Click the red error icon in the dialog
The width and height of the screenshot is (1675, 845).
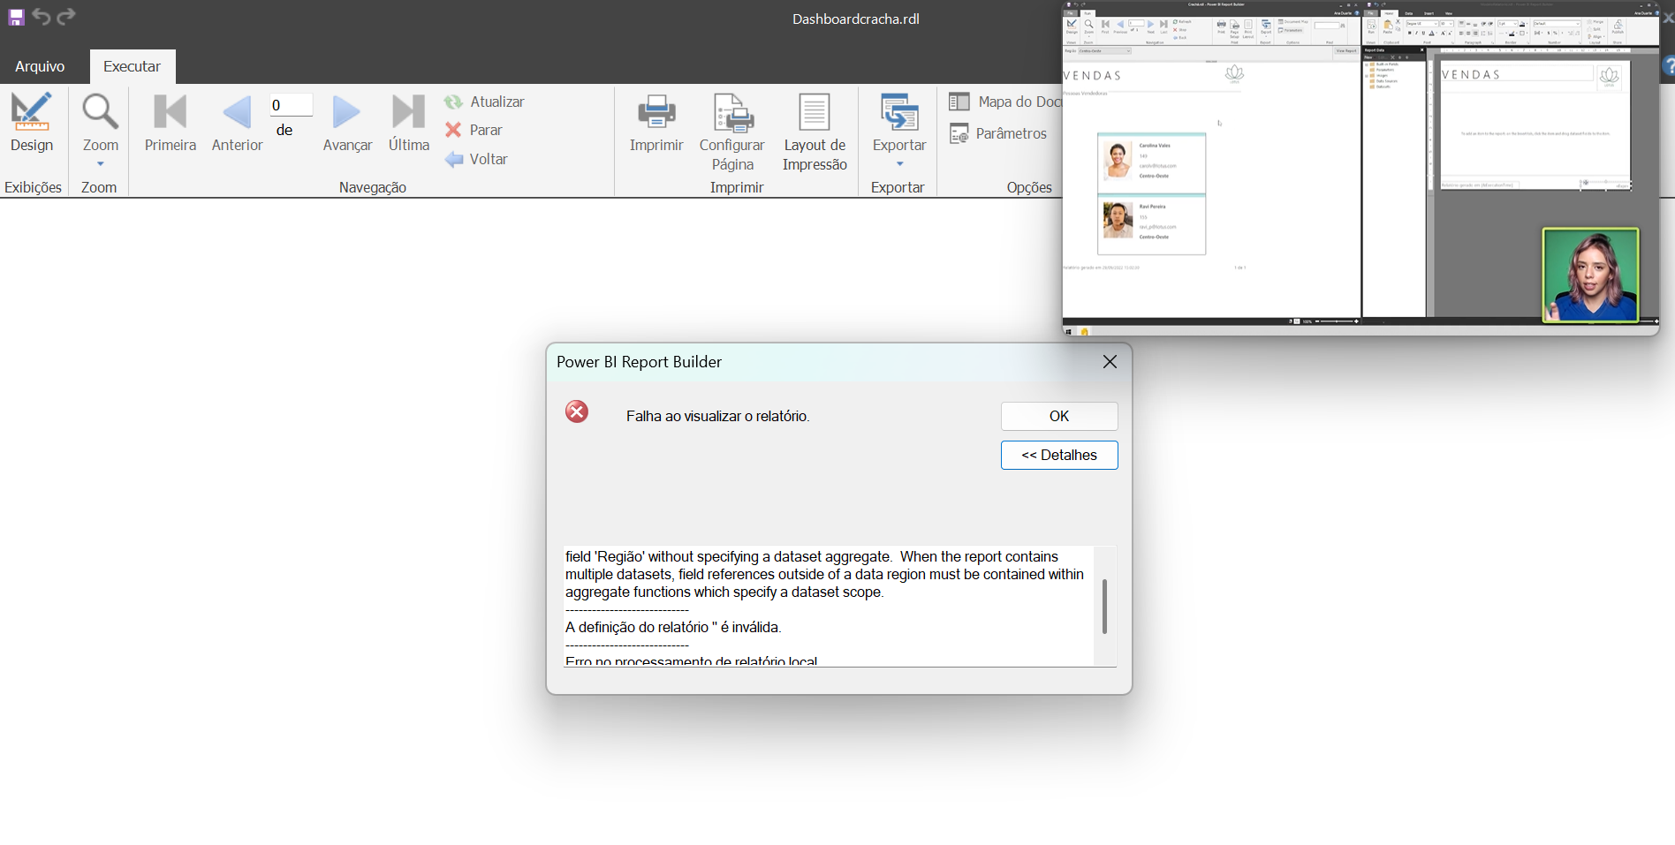[x=577, y=411]
